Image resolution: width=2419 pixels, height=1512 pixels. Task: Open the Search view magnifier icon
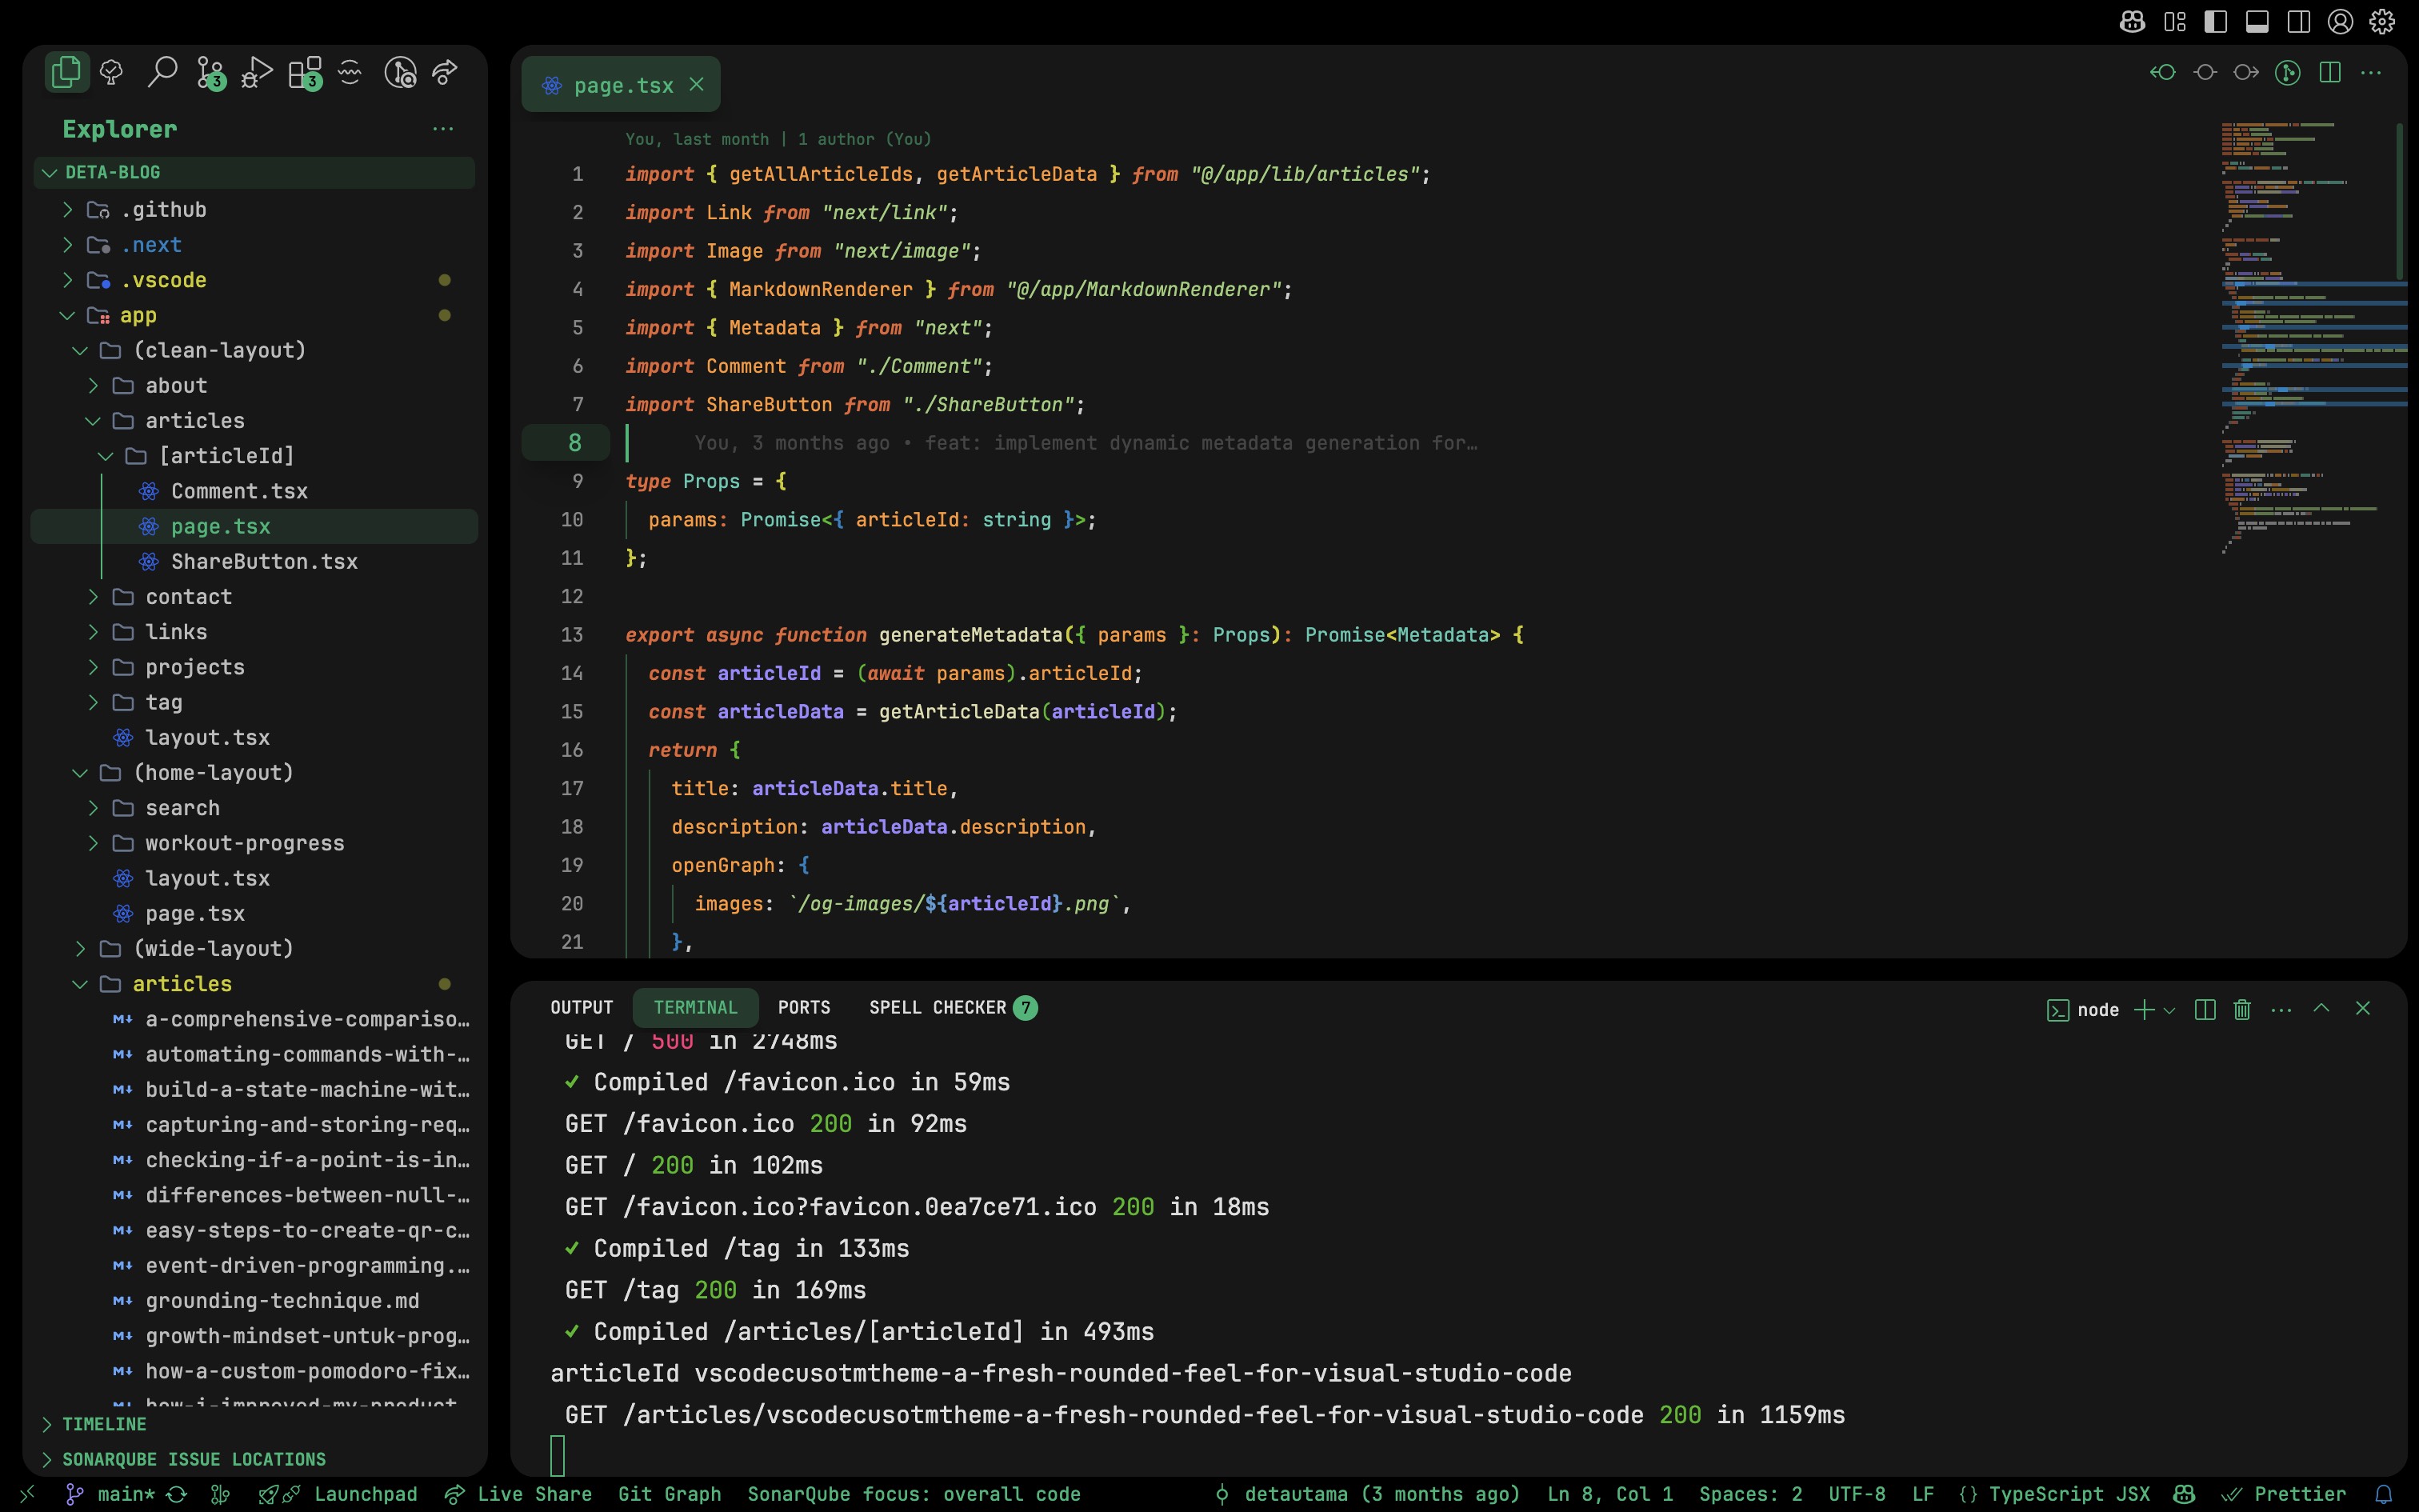tap(162, 72)
